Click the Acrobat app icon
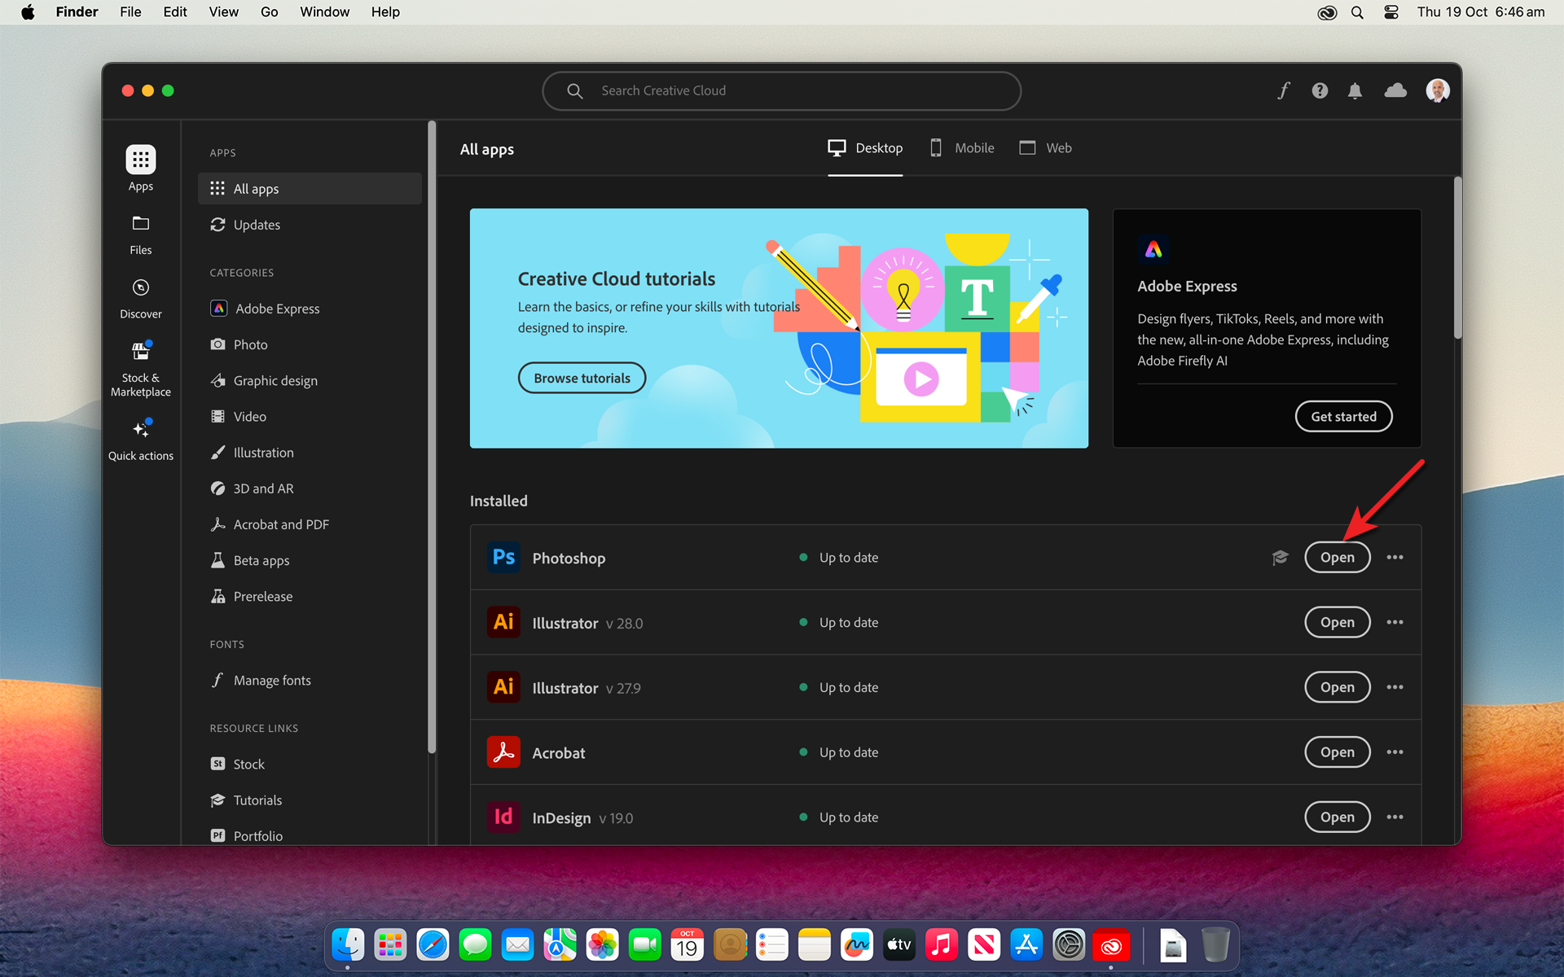The width and height of the screenshot is (1564, 977). click(x=503, y=751)
